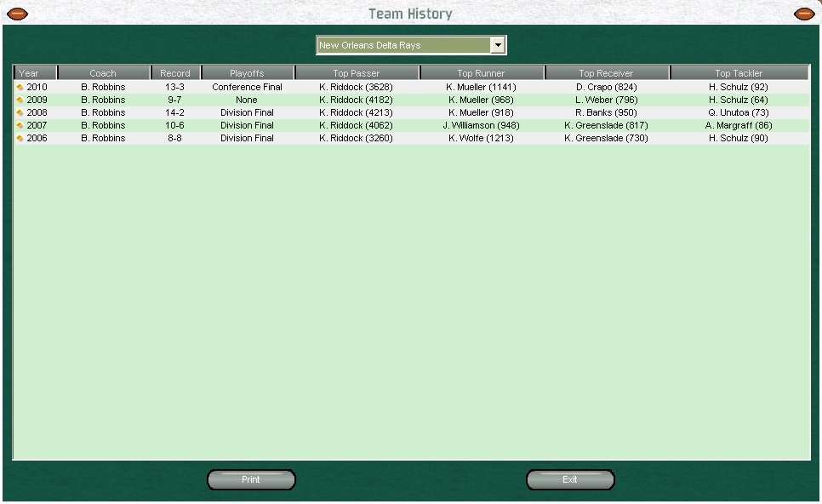Click the Top Runner column header

point(481,73)
